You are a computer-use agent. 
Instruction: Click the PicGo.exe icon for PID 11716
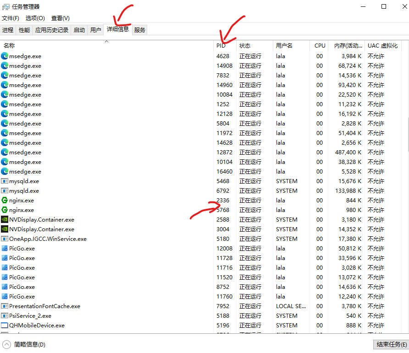click(5, 267)
